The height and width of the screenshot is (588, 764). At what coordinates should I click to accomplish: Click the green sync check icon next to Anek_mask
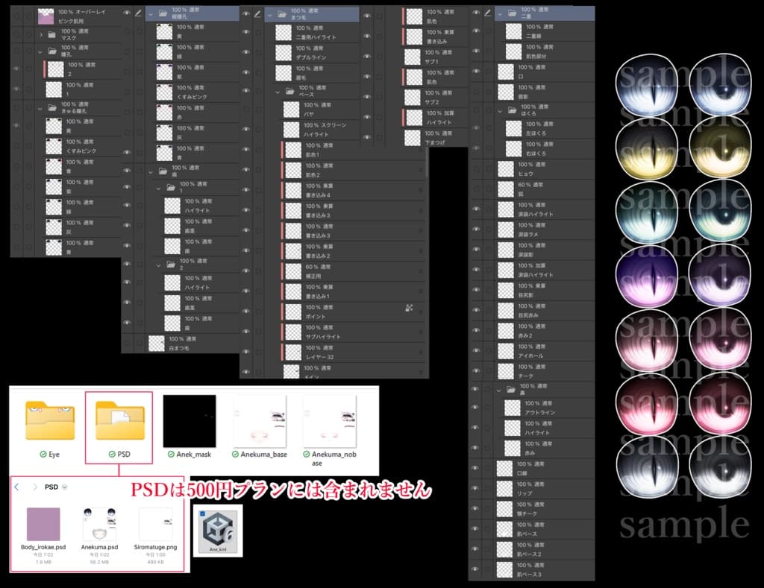pyautogui.click(x=171, y=454)
